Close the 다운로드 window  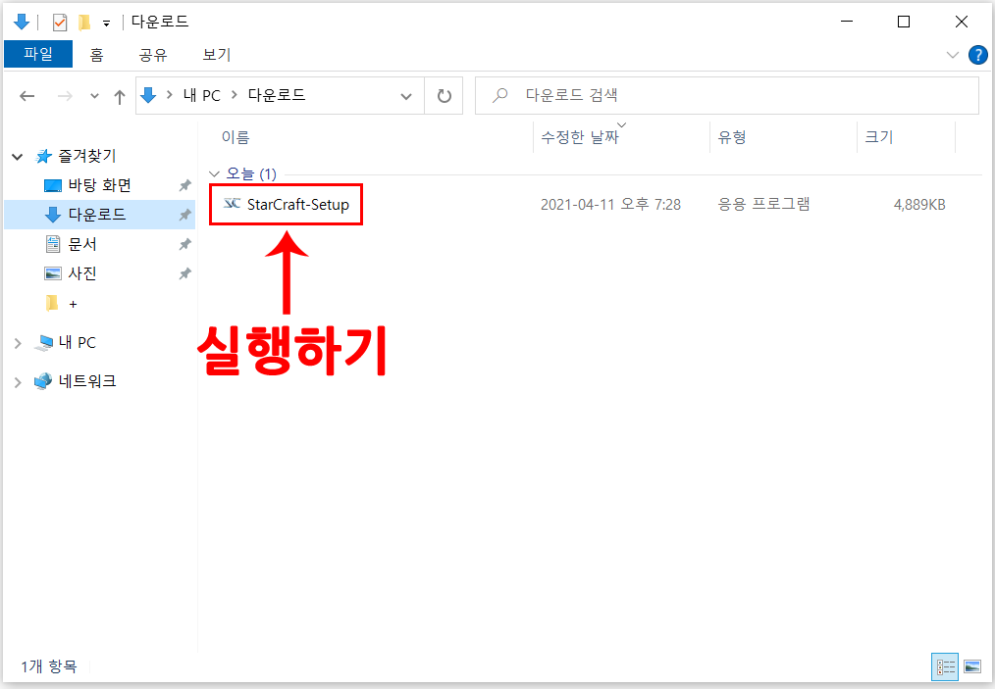[x=962, y=22]
